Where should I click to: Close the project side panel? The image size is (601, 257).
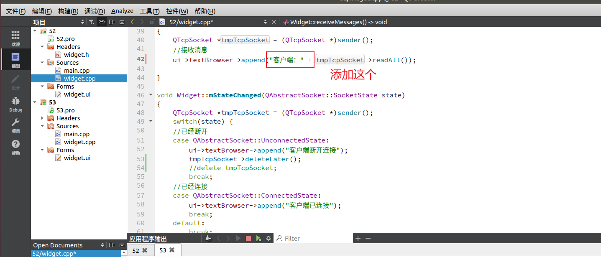coord(122,22)
